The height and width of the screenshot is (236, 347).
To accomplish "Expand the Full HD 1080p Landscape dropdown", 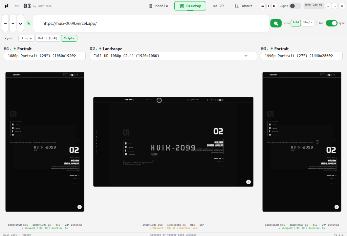I will coord(173,56).
